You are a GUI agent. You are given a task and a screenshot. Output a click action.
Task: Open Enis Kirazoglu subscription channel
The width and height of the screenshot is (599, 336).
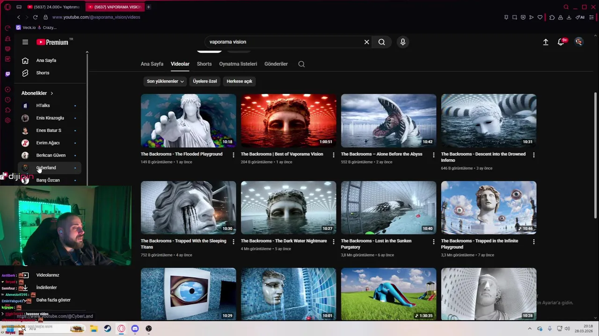tap(50, 118)
